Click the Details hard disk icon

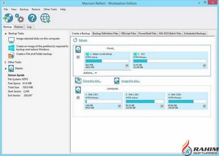point(11,68)
